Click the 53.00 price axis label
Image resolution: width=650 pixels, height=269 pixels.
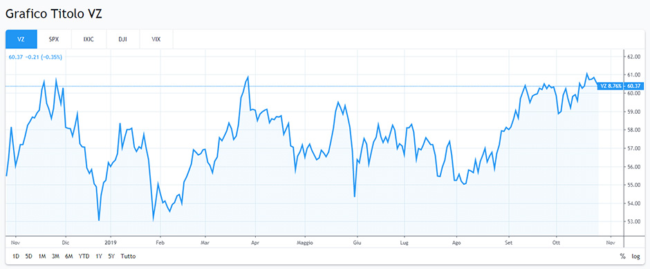click(635, 222)
